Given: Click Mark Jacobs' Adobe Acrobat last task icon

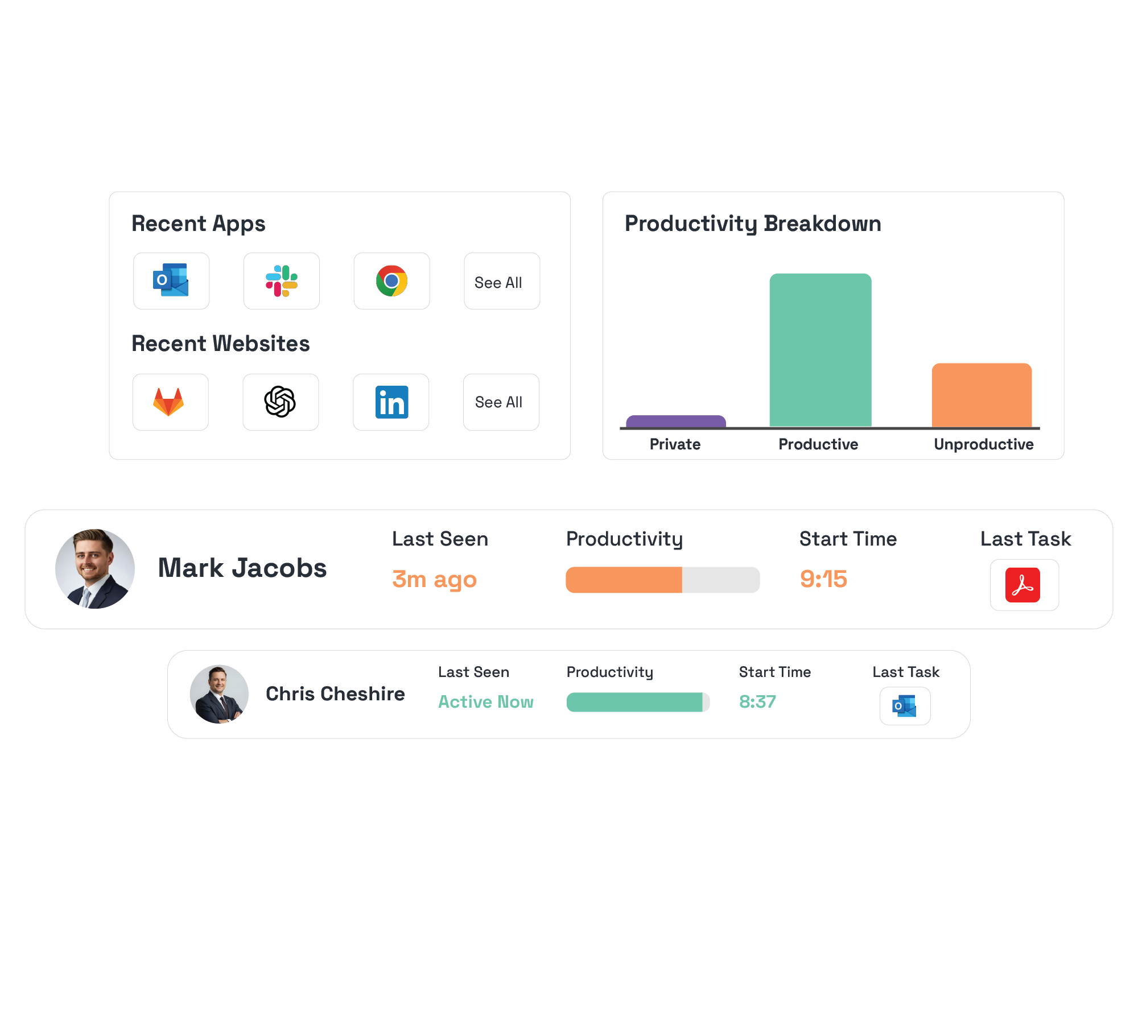Looking at the screenshot, I should [x=1023, y=585].
